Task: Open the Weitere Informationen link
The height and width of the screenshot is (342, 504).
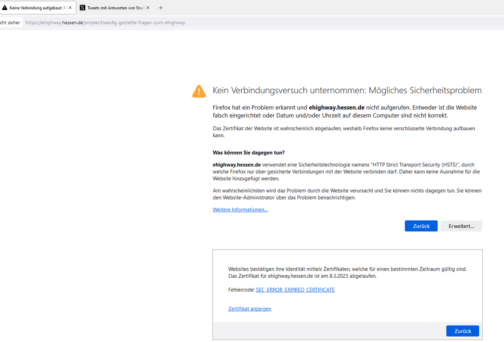Action: coord(240,210)
